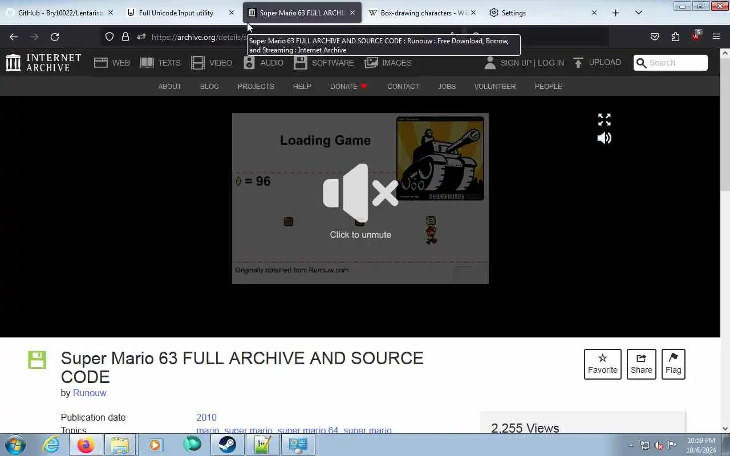Viewport: 730px width, 456px height.
Task: View site info via padlock icon
Action: point(125,36)
